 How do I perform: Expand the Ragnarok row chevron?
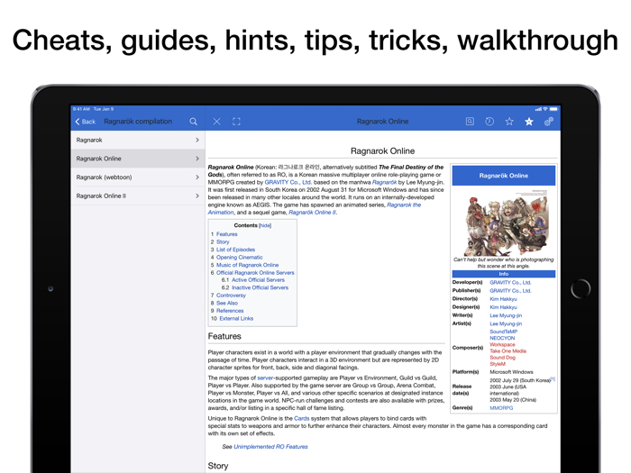197,140
